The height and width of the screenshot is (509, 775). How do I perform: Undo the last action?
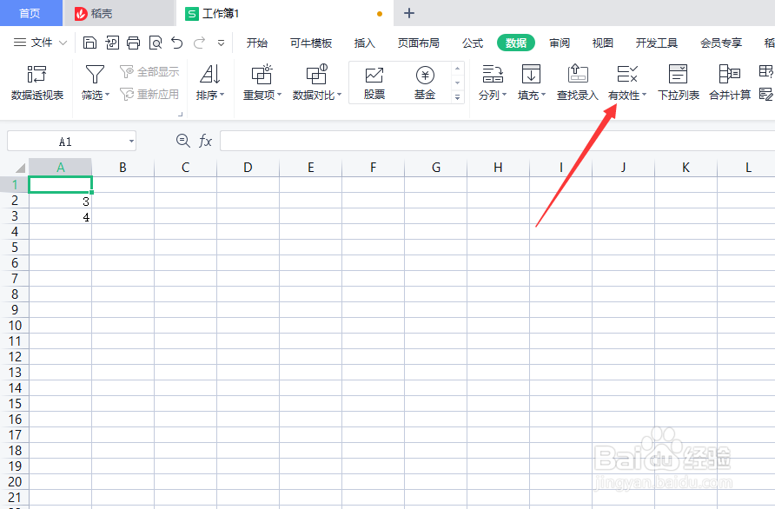click(177, 43)
